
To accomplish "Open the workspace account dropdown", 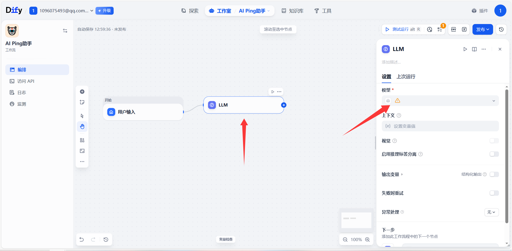I will (61, 11).
